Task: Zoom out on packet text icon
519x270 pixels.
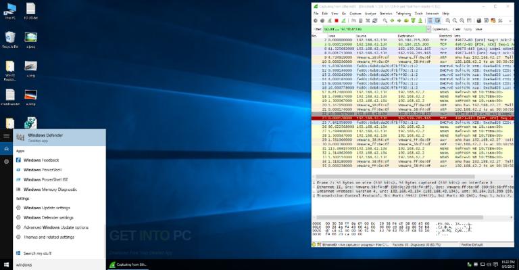Action: pos(455,20)
